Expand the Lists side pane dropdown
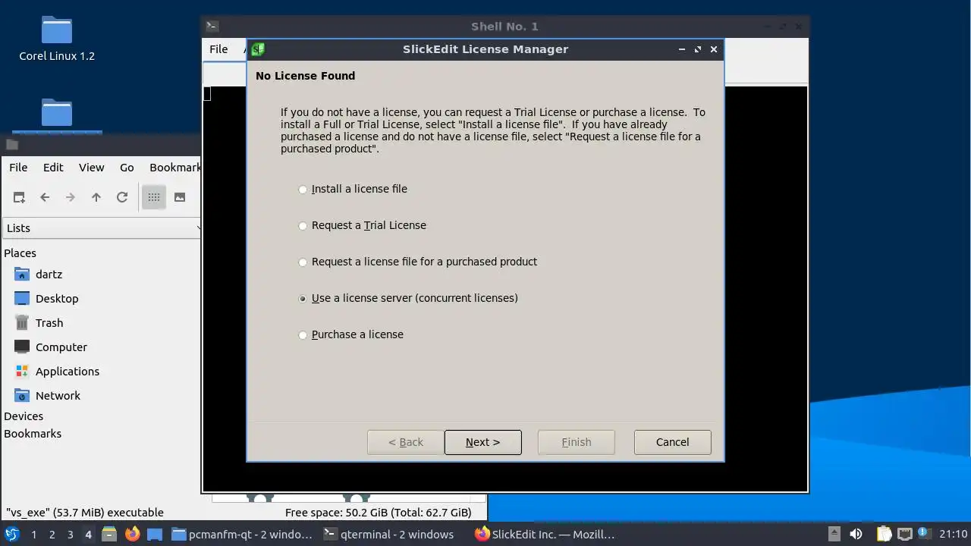Screen dimensions: 971x546 (x=102, y=228)
